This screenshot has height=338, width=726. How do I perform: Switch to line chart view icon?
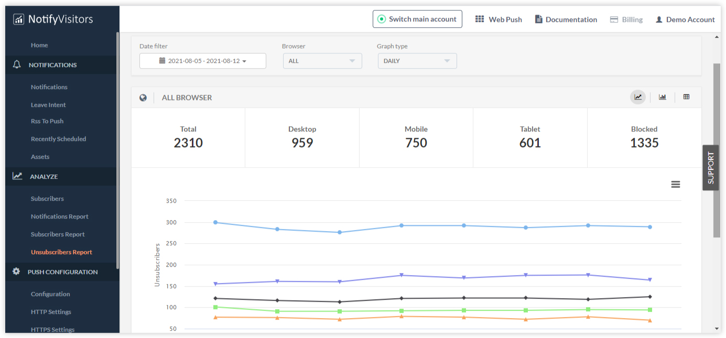click(x=638, y=97)
